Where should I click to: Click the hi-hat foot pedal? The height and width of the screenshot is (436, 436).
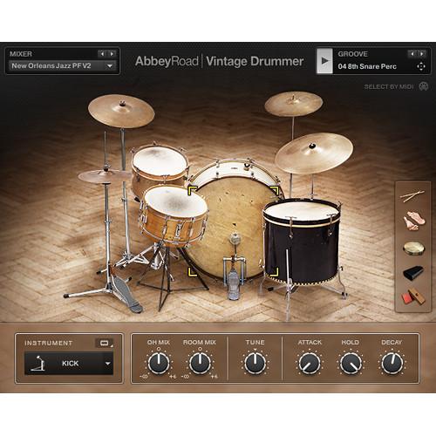pyautogui.click(x=127, y=294)
